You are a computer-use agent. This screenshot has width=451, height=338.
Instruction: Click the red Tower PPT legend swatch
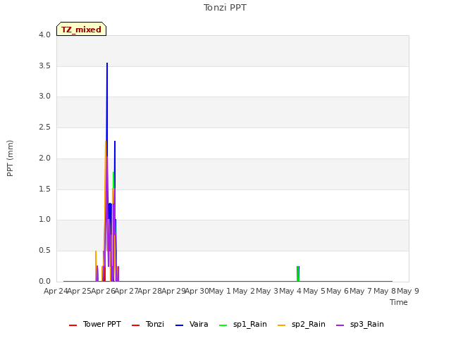[73, 325]
